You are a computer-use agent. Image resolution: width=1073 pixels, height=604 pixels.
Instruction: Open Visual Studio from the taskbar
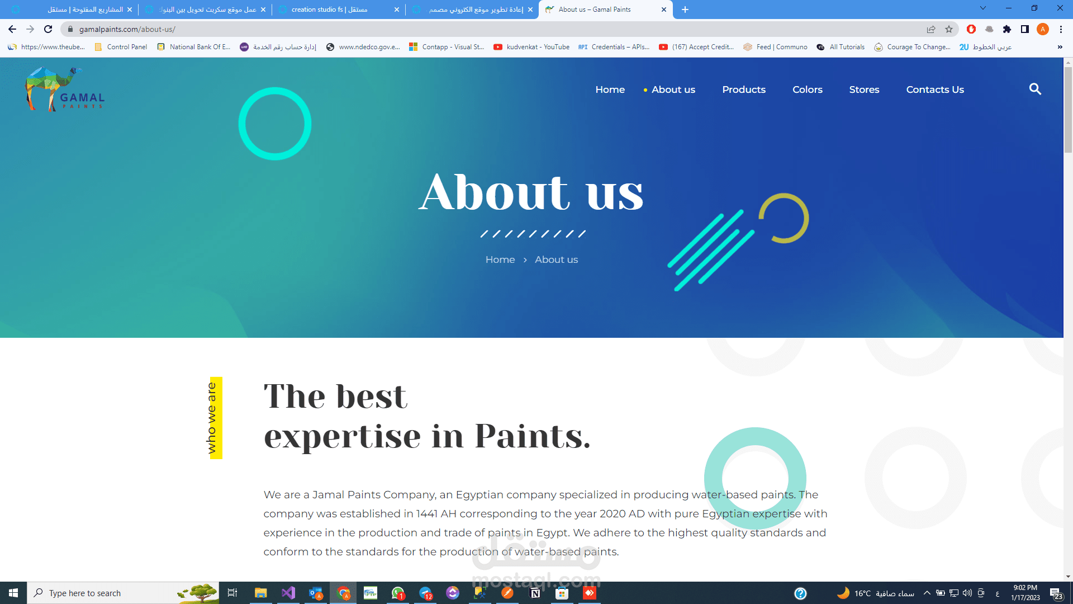(288, 593)
